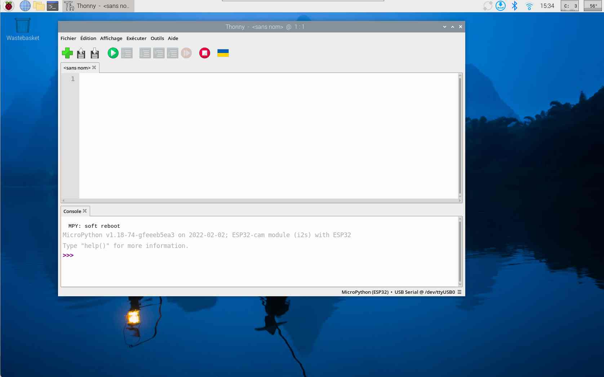Open the Bluetooth tray menu
This screenshot has width=604, height=377.
pos(515,6)
